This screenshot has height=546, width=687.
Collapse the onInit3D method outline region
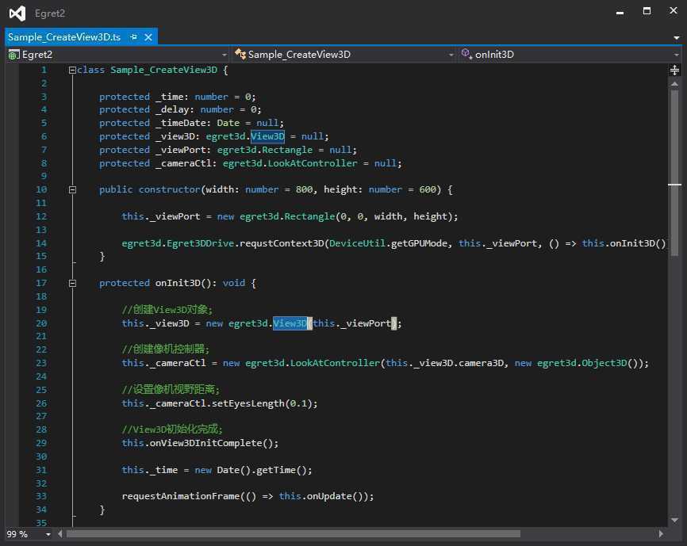tap(72, 284)
